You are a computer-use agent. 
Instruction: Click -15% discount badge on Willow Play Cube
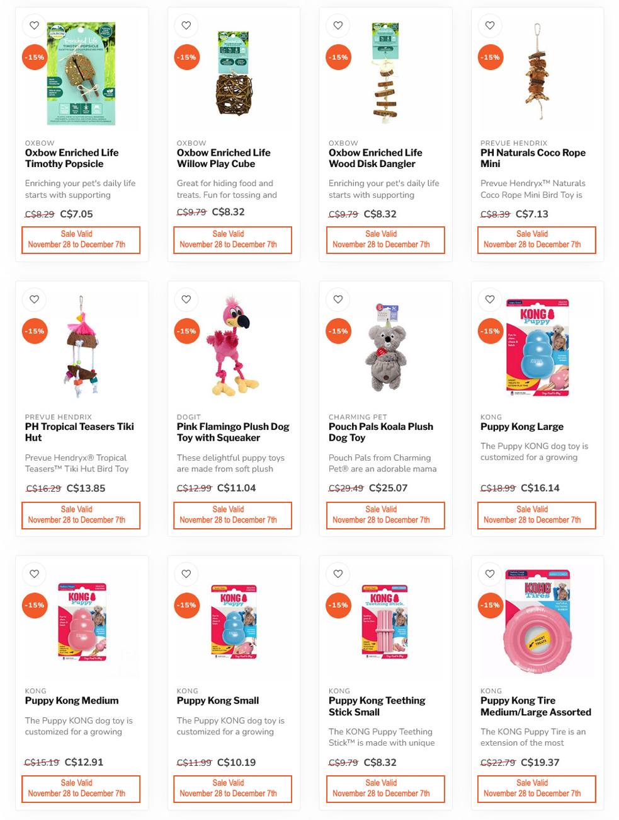pyautogui.click(x=186, y=57)
